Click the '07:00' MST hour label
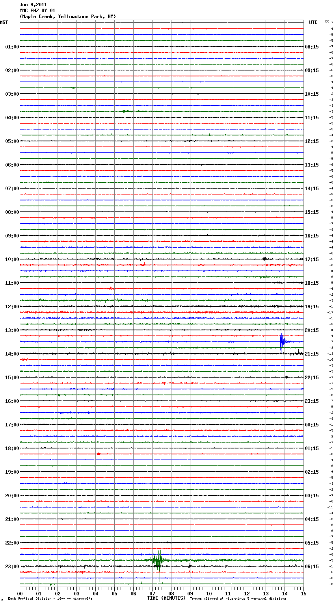This screenshot has height=604, width=335. (x=12, y=189)
